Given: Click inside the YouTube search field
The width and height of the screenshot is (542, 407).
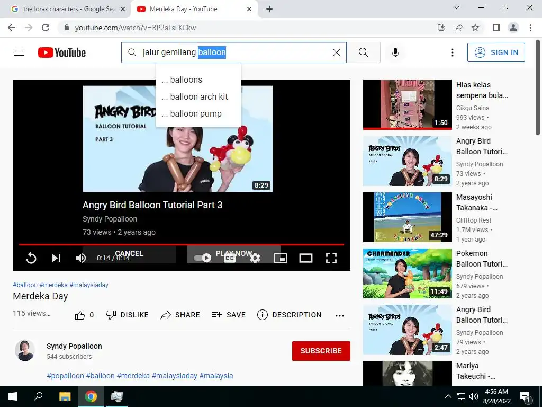Looking at the screenshot, I should tap(233, 52).
